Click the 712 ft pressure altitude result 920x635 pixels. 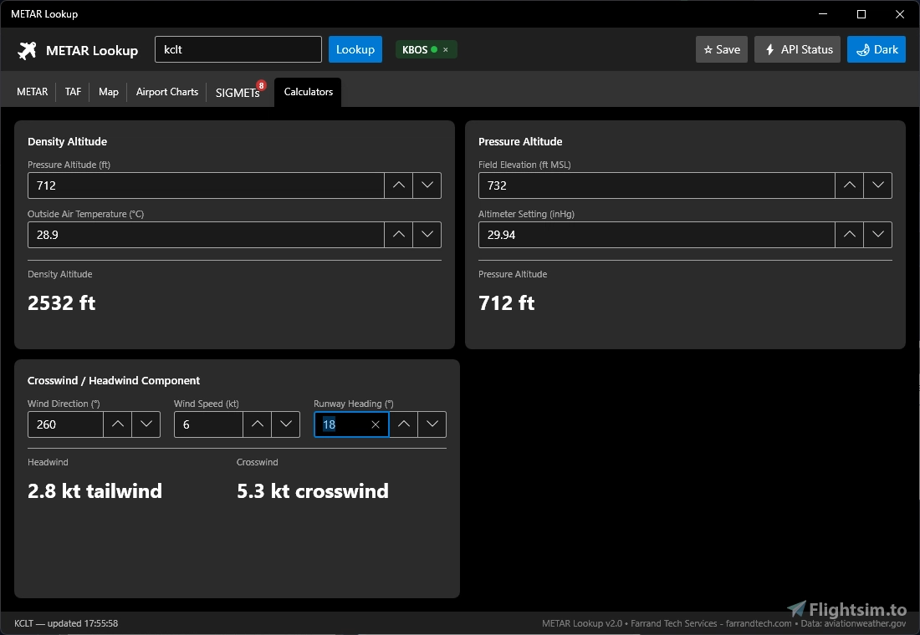pos(506,303)
